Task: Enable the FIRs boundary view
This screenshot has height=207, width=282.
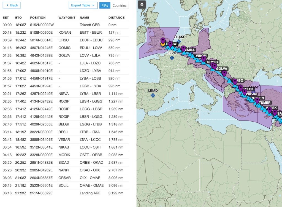Action: coord(105,5)
